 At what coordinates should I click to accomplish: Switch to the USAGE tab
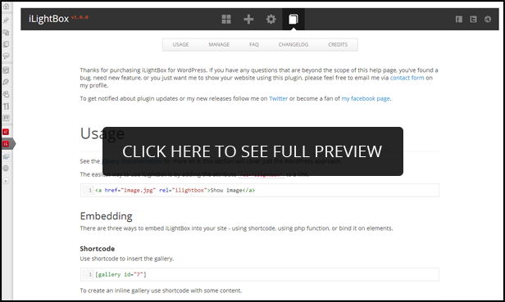pos(180,45)
